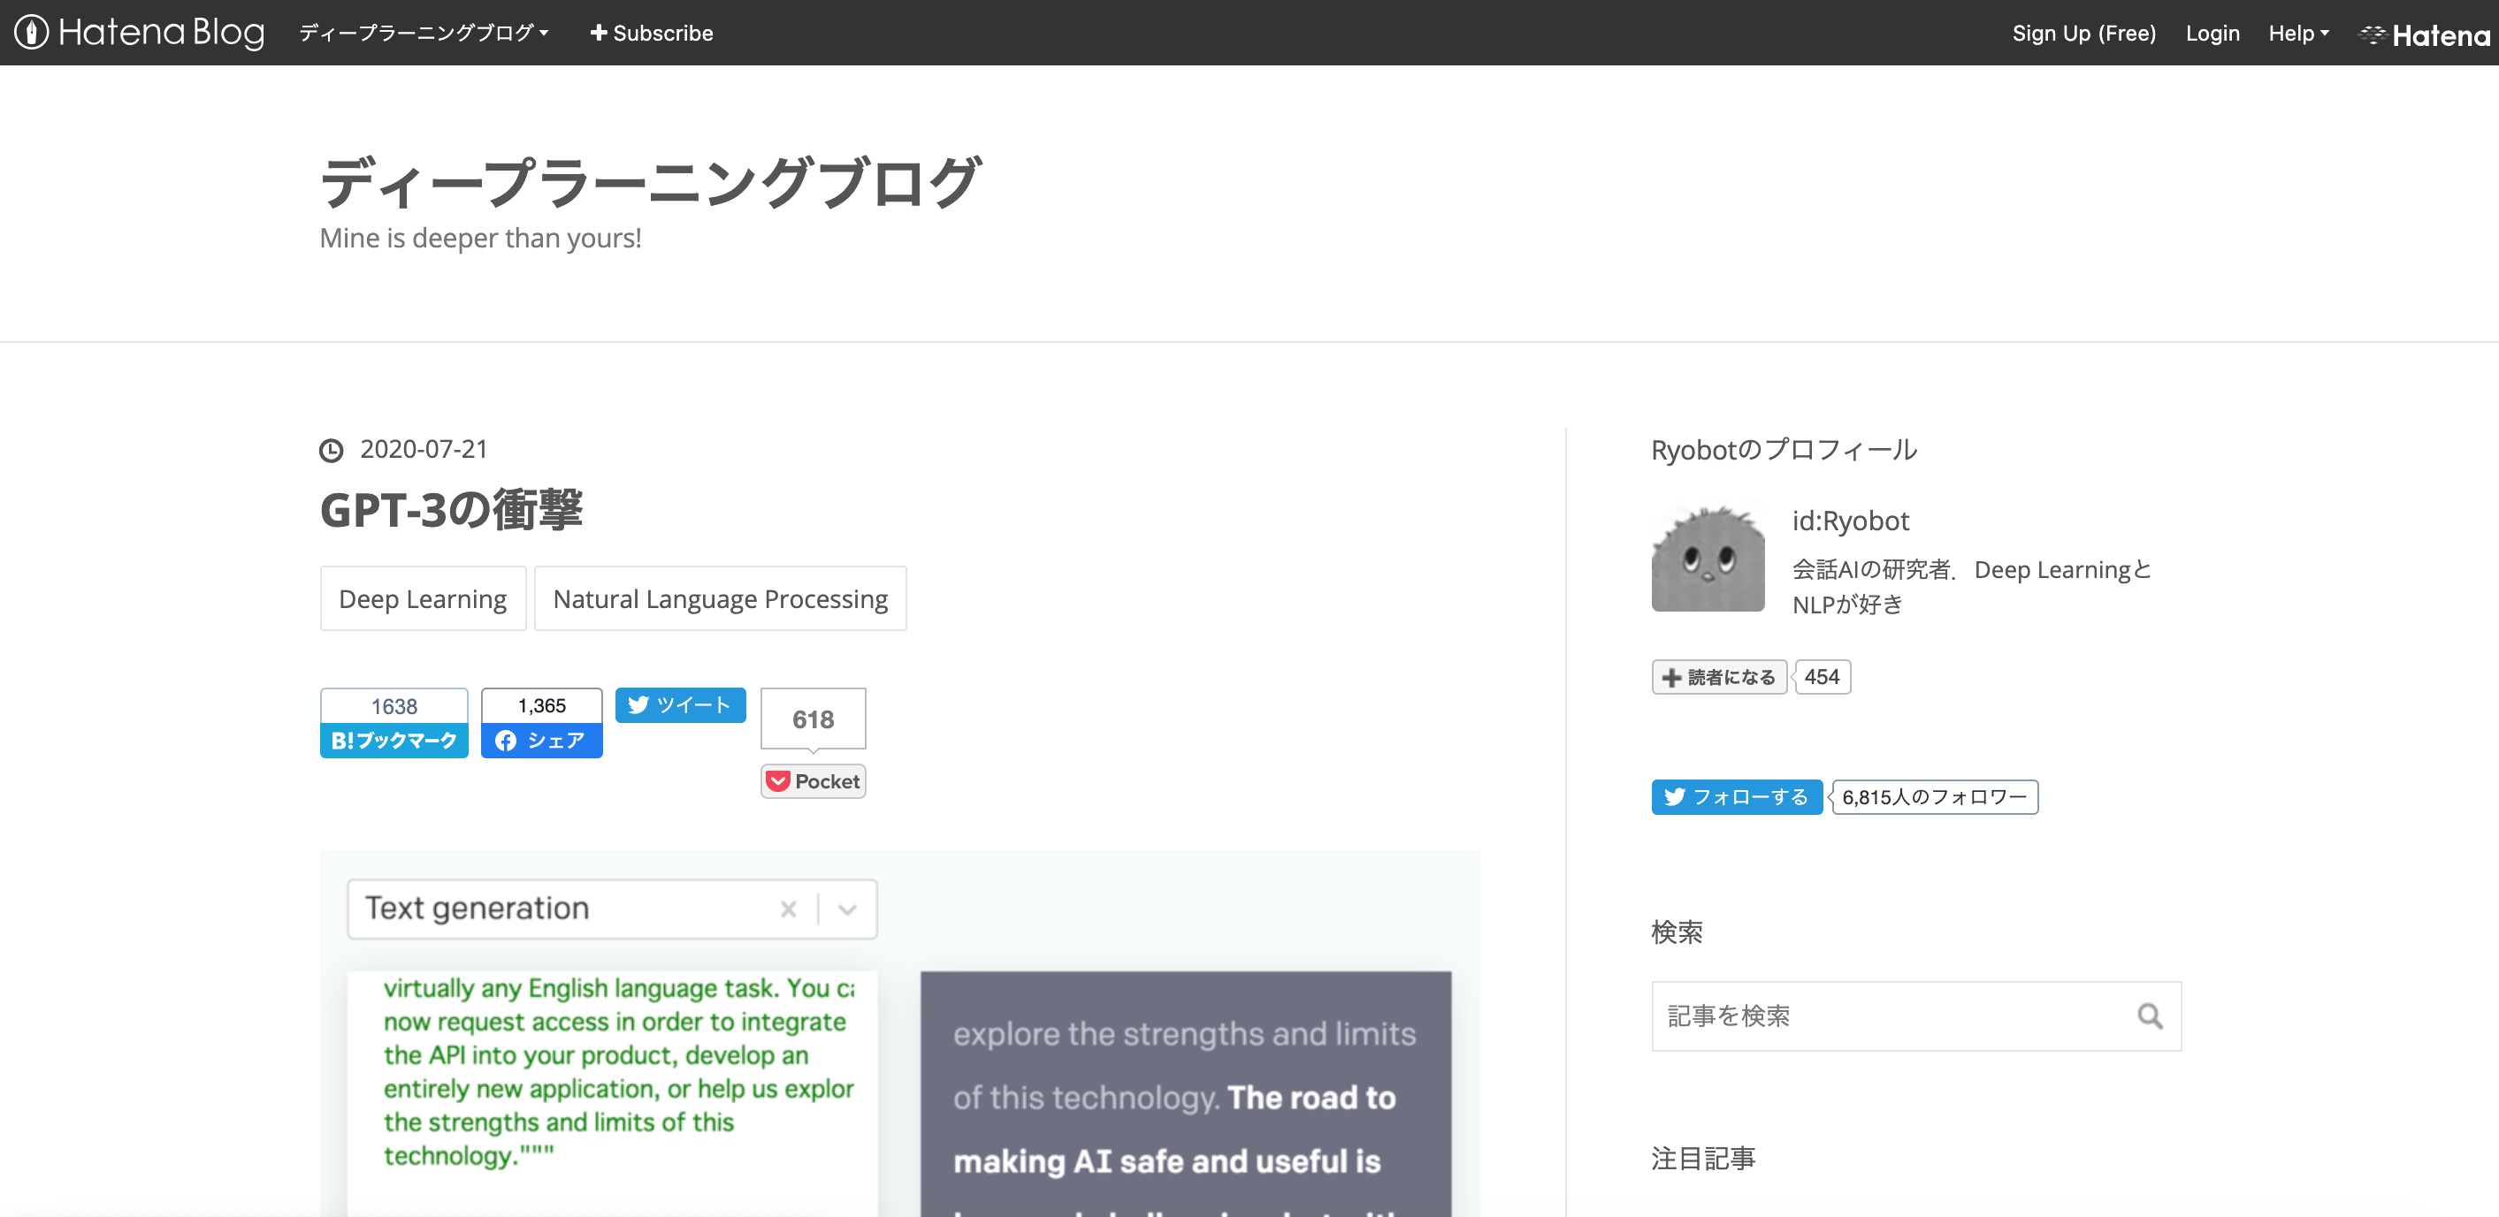Open the Sign Up (Free) link

pyautogui.click(x=2083, y=33)
